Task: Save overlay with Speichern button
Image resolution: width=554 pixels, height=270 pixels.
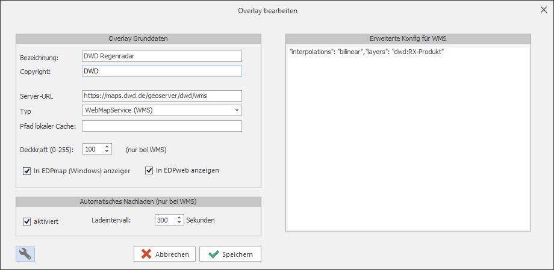Action: [231, 254]
